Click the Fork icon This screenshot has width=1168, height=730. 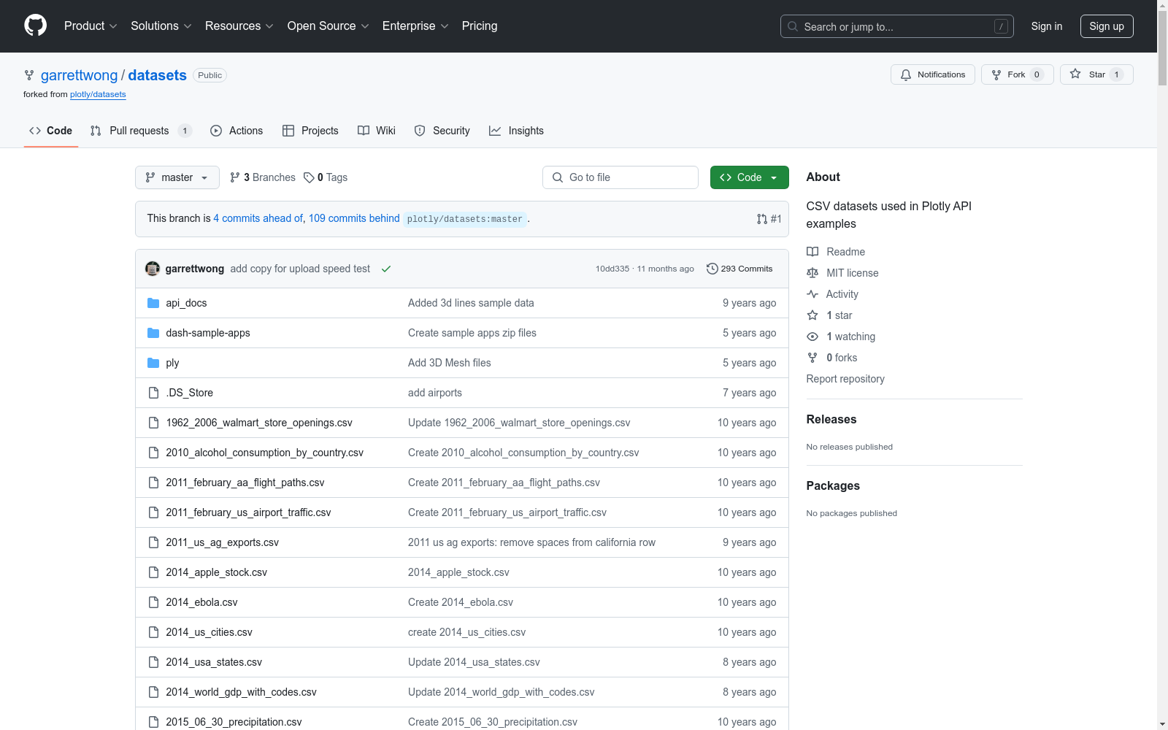point(996,74)
